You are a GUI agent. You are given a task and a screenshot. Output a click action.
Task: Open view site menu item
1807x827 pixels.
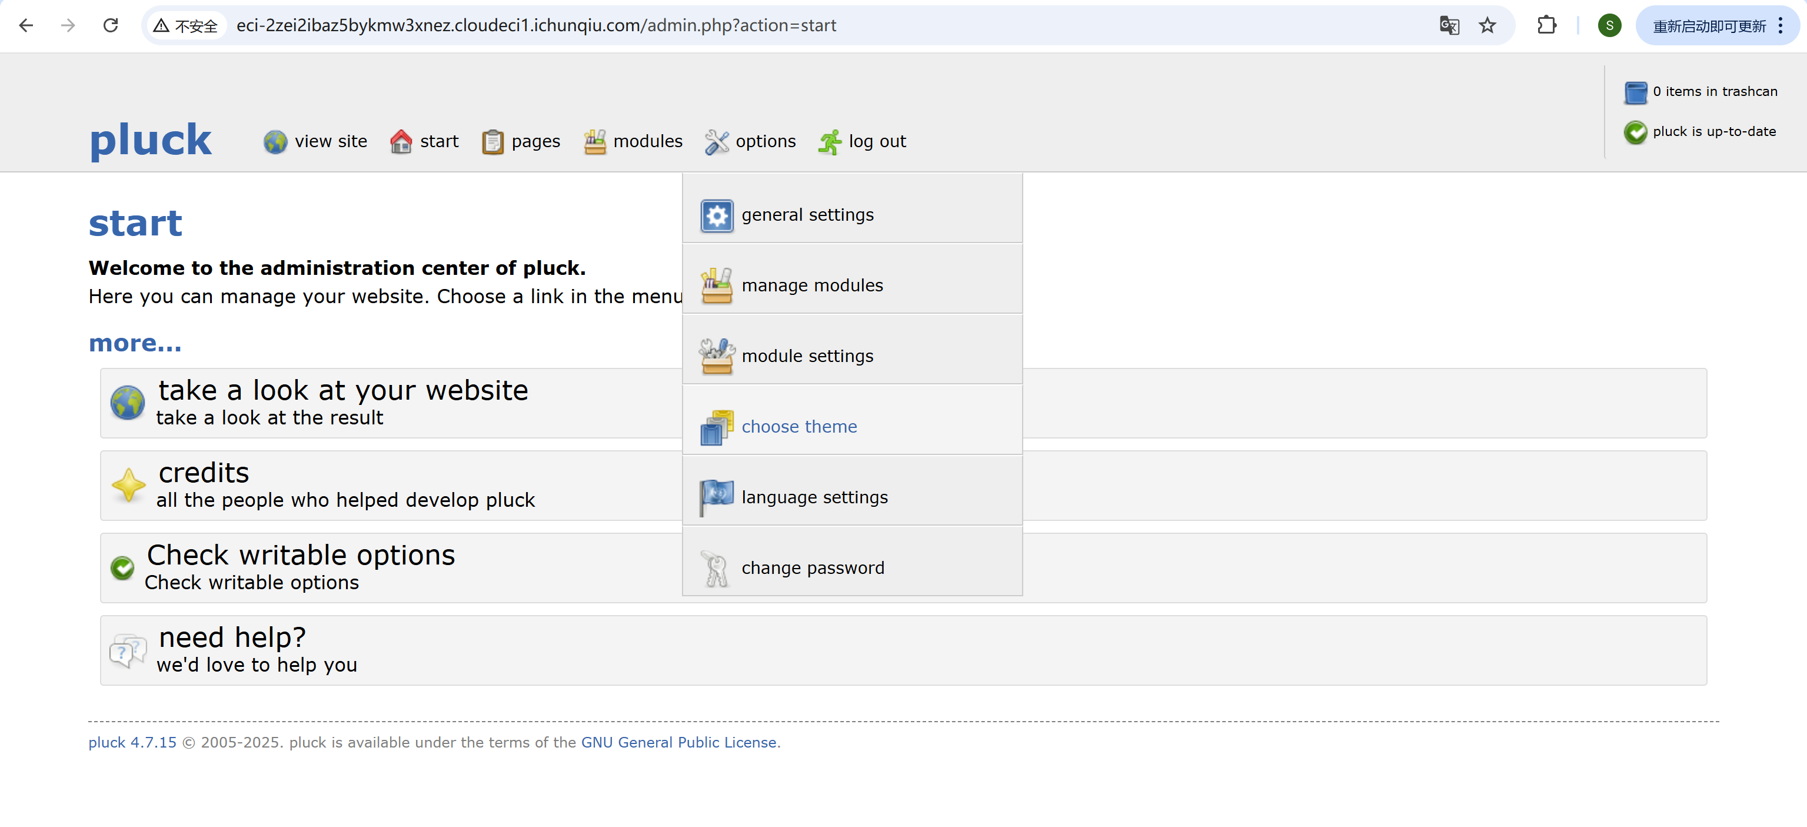point(331,142)
